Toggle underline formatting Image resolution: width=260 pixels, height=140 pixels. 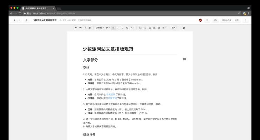(123, 28)
